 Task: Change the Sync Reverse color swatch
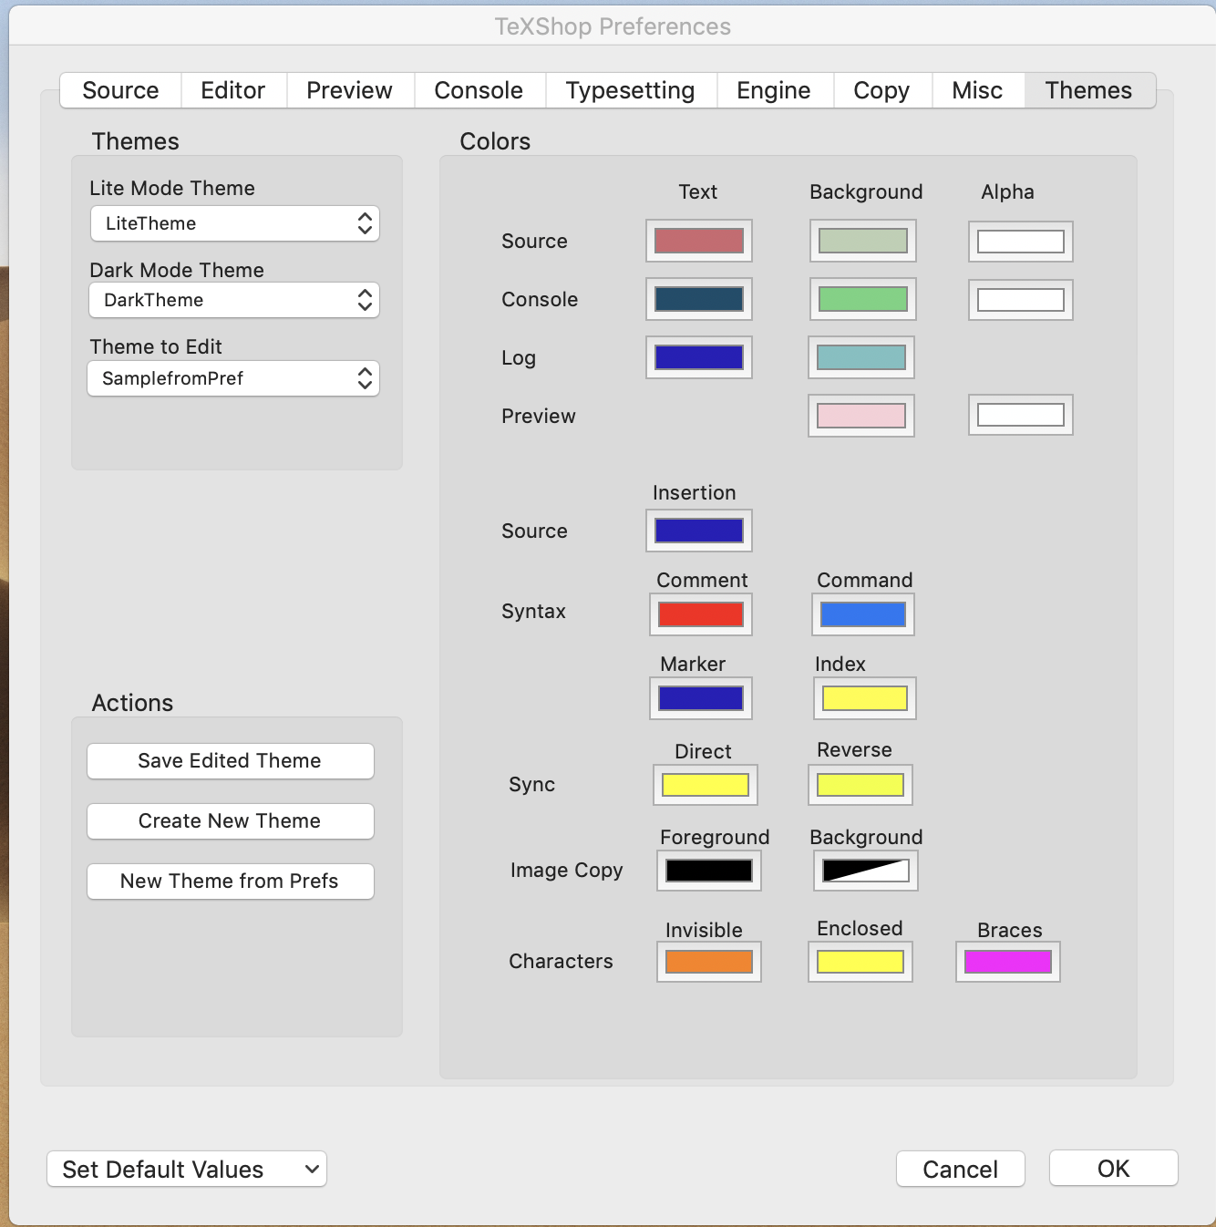point(860,785)
